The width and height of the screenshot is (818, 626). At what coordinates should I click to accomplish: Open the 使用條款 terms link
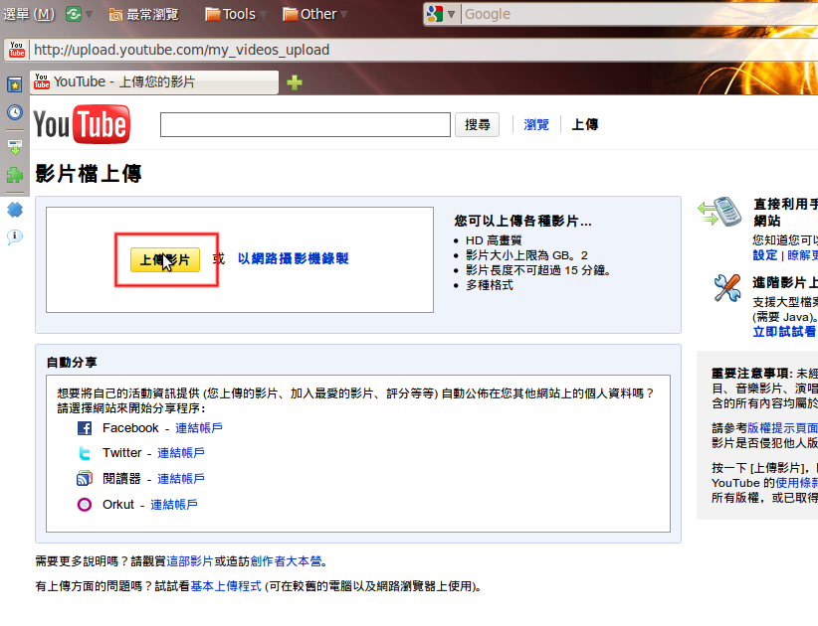(797, 483)
